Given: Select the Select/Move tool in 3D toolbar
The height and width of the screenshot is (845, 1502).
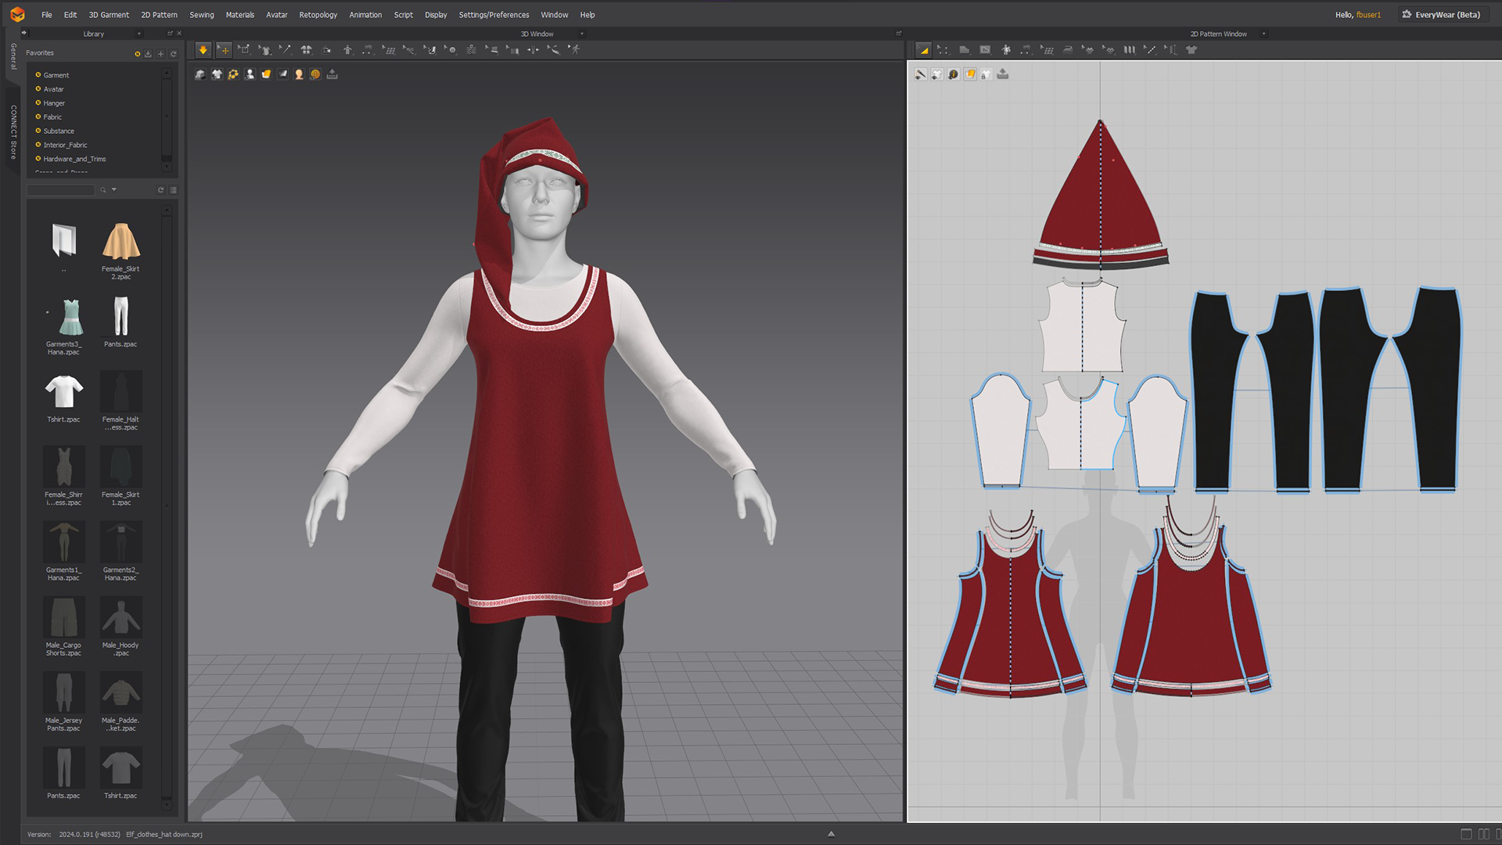Looking at the screenshot, I should click(x=224, y=50).
